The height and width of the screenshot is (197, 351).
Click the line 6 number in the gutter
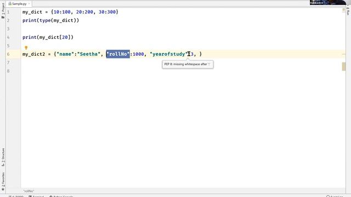[8, 54]
